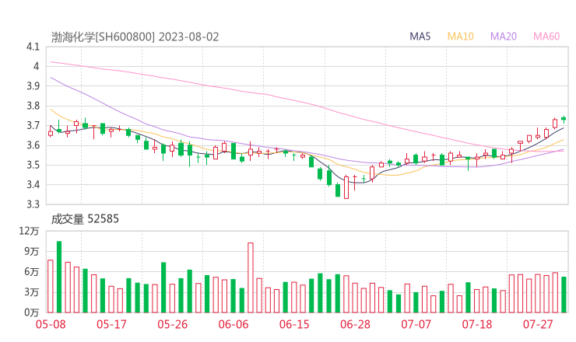Click the last green volume bar of the chart

point(564,295)
